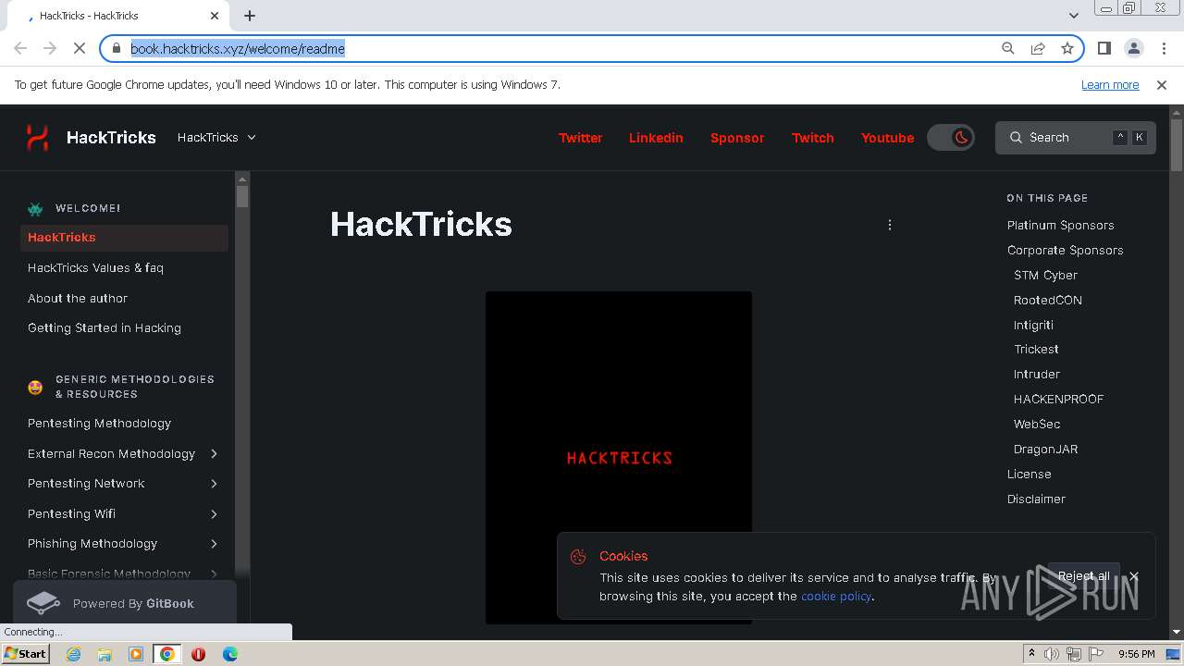The width and height of the screenshot is (1184, 666).
Task: Open the cookie policy link
Action: pos(836,597)
